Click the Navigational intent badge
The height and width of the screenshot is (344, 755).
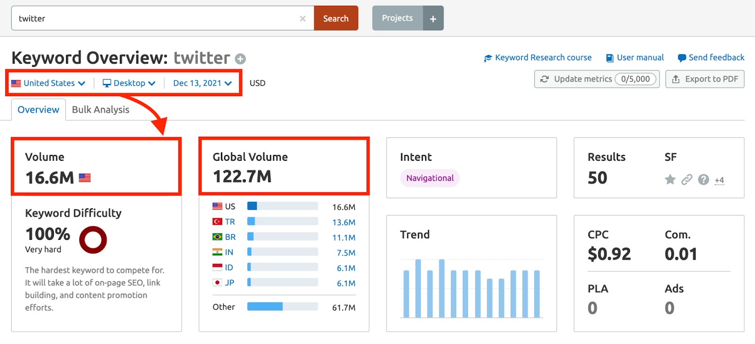point(430,178)
